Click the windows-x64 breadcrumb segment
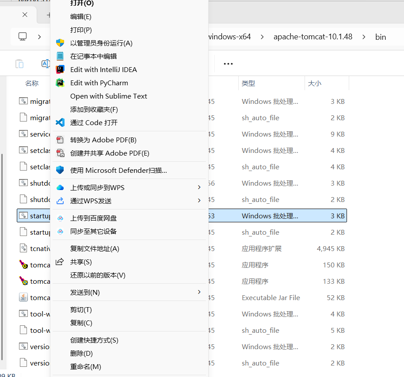The image size is (404, 377). coord(229,37)
